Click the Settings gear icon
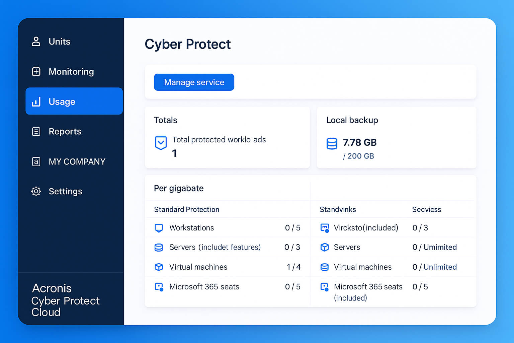 [x=36, y=191]
